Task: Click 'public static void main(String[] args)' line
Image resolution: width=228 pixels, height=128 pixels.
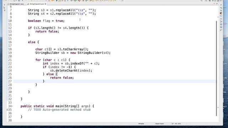Action: tap(57, 106)
